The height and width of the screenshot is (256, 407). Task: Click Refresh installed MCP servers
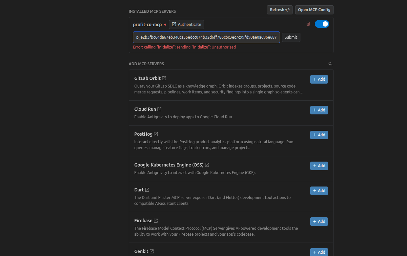click(x=279, y=10)
